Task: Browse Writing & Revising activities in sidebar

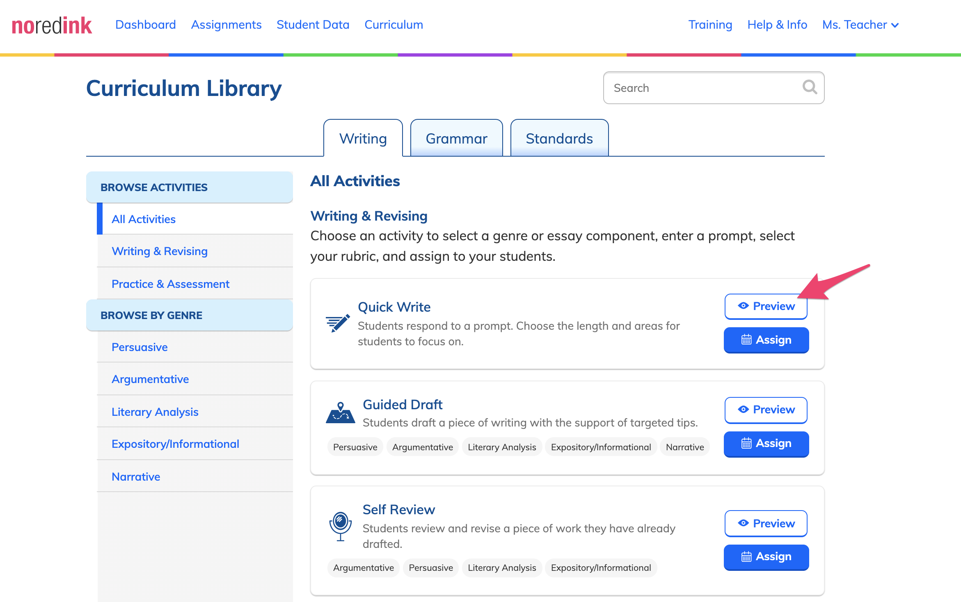Action: [195, 251]
